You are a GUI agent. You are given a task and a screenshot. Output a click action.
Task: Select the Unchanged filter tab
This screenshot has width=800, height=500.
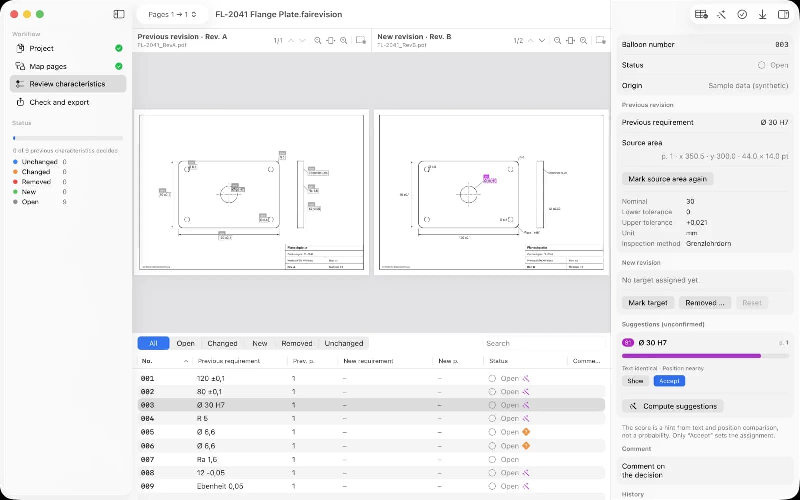pos(344,343)
